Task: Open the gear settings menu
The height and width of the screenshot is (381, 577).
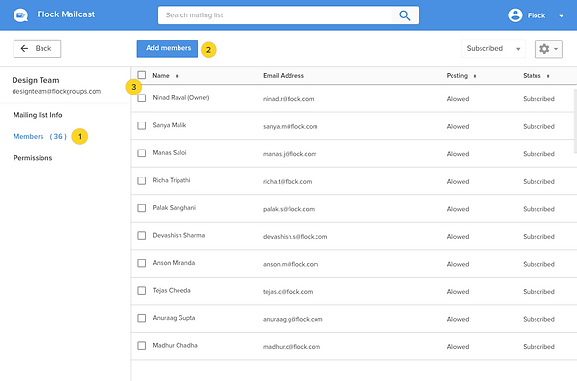Action: [x=548, y=49]
